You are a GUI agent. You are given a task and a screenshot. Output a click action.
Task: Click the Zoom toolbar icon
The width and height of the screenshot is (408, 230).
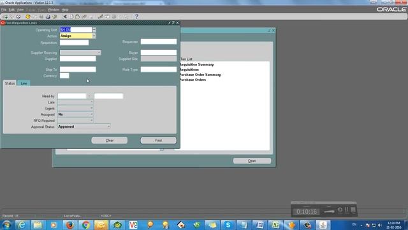[x=107, y=17]
